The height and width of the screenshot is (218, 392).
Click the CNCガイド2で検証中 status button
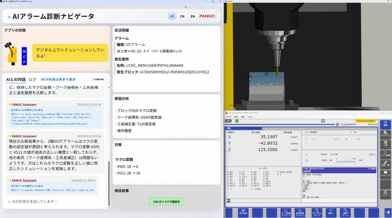click(x=166, y=202)
